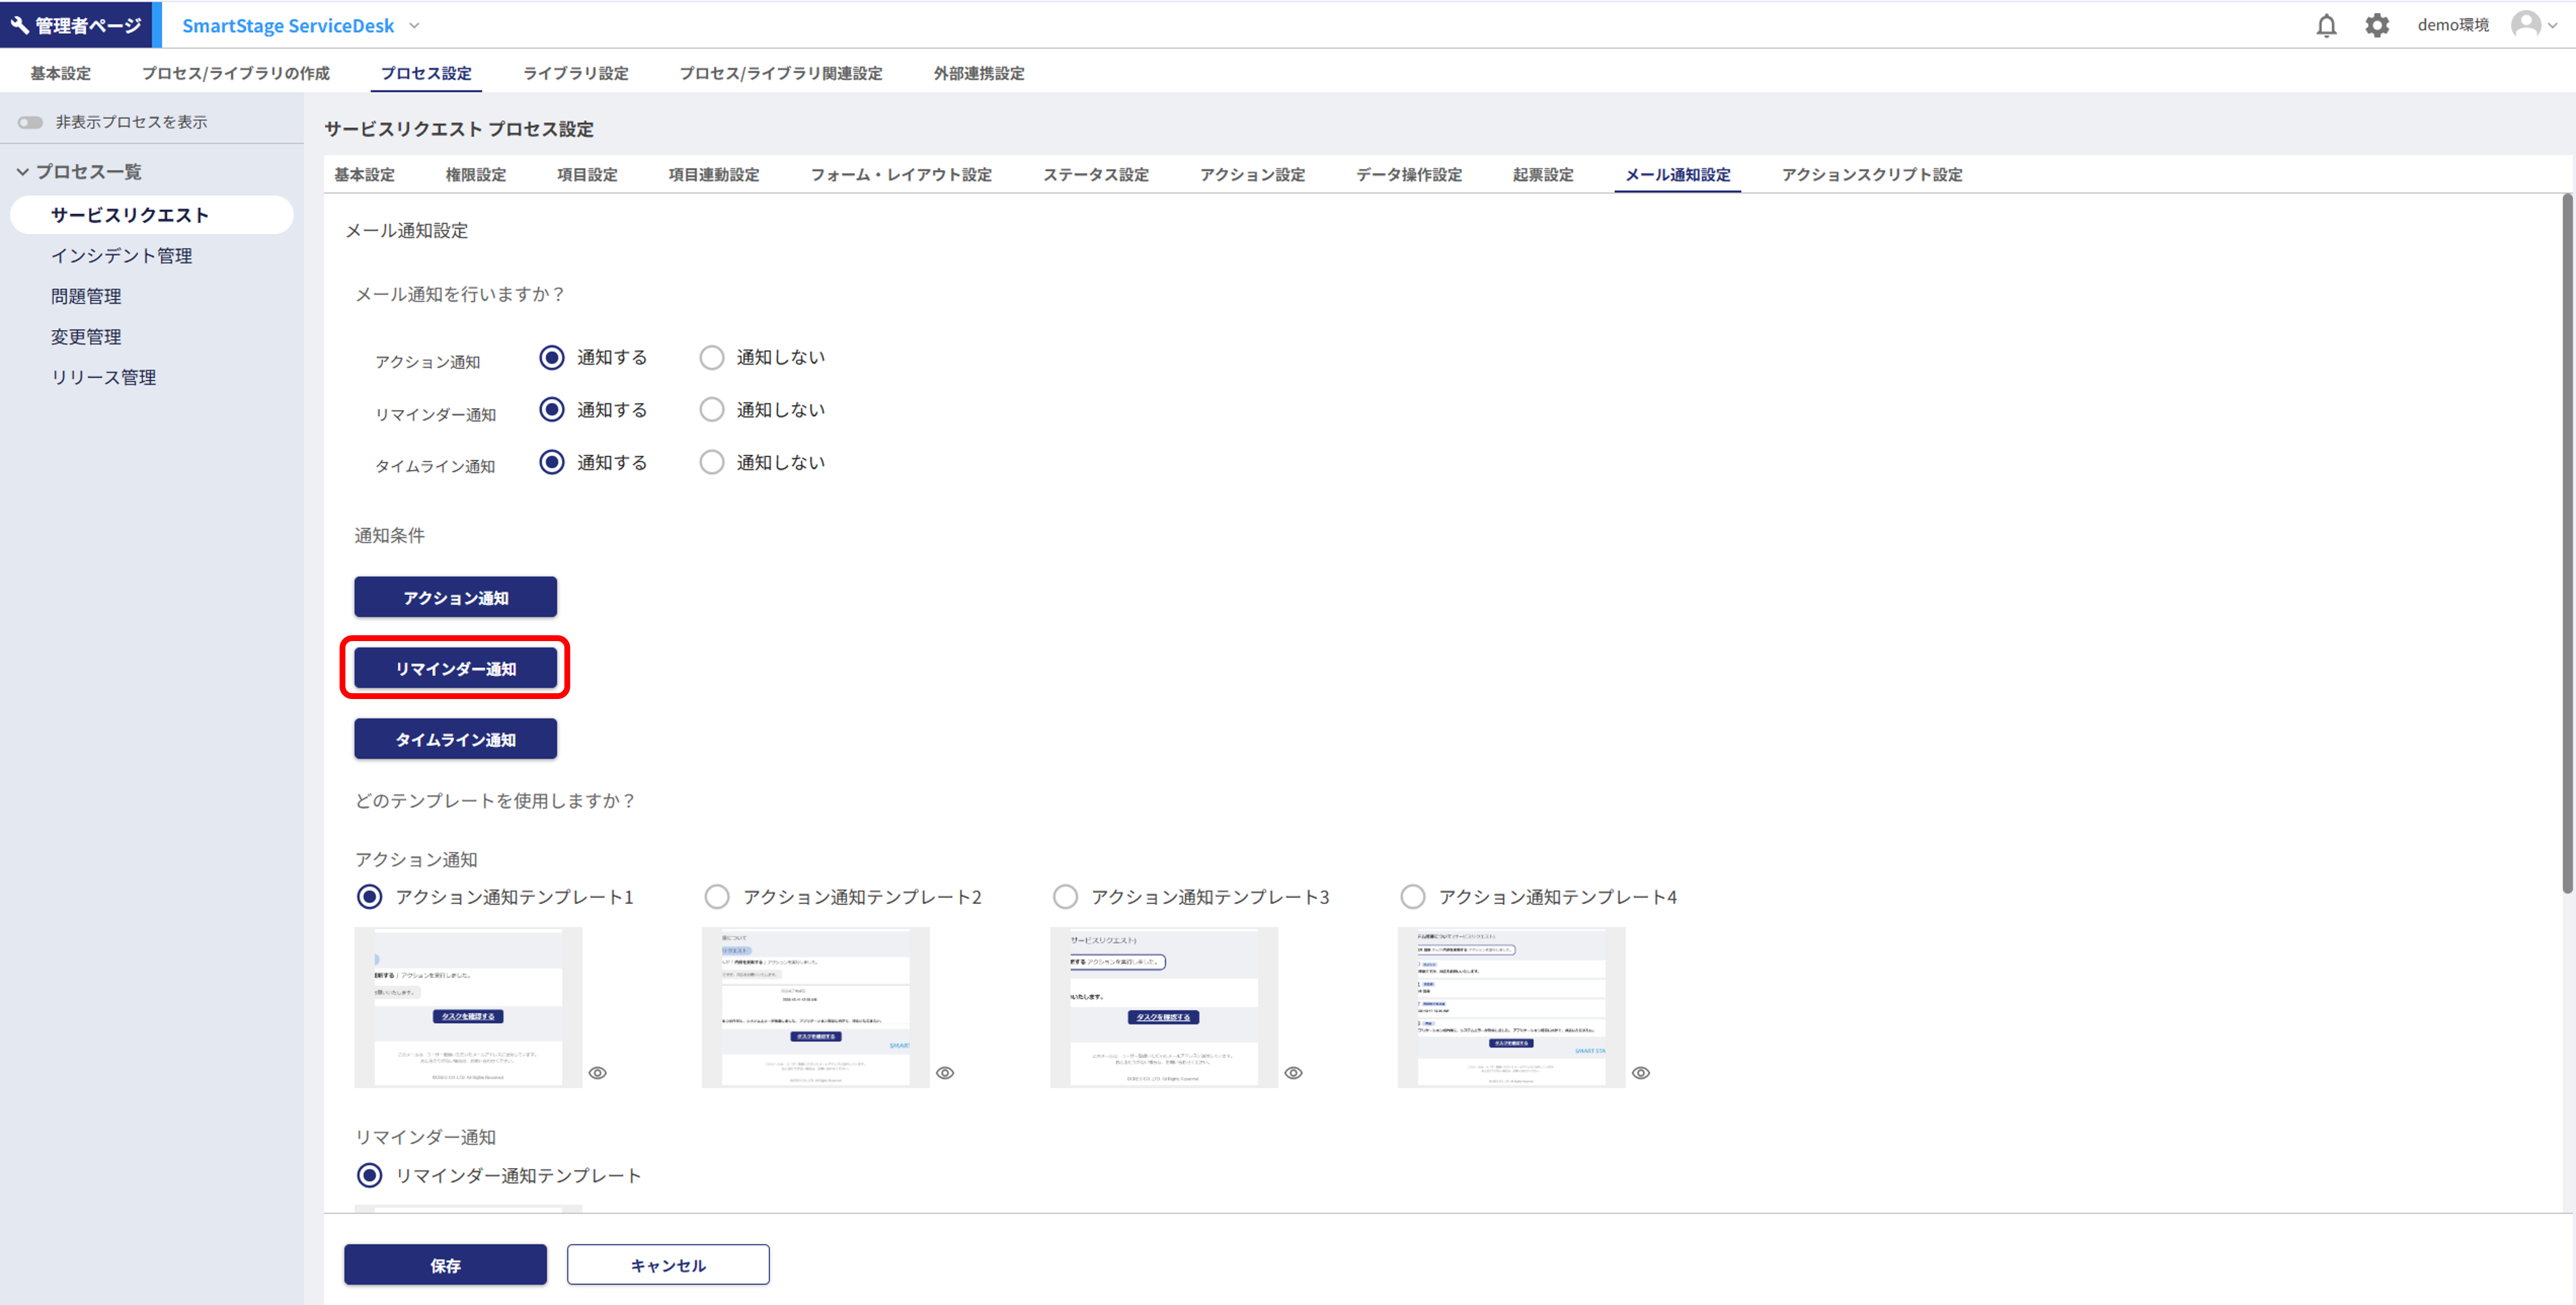2576x1305 pixels.
Task: Preview アクション通知テンプレート1 with its eye icon
Action: pos(598,1072)
